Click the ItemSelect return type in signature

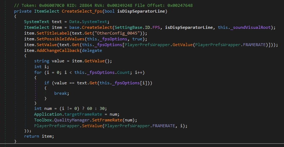47,11
